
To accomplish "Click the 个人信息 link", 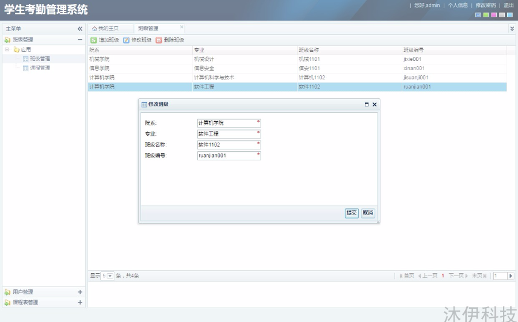I will pos(458,5).
